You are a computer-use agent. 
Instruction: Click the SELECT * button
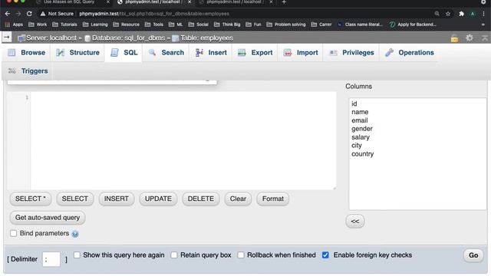click(x=31, y=199)
